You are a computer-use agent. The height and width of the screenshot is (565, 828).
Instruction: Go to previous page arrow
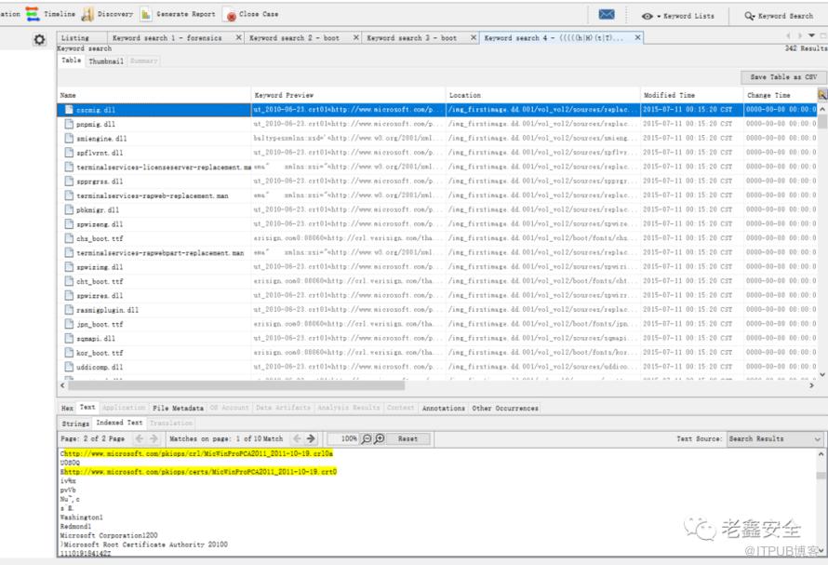[140, 438]
